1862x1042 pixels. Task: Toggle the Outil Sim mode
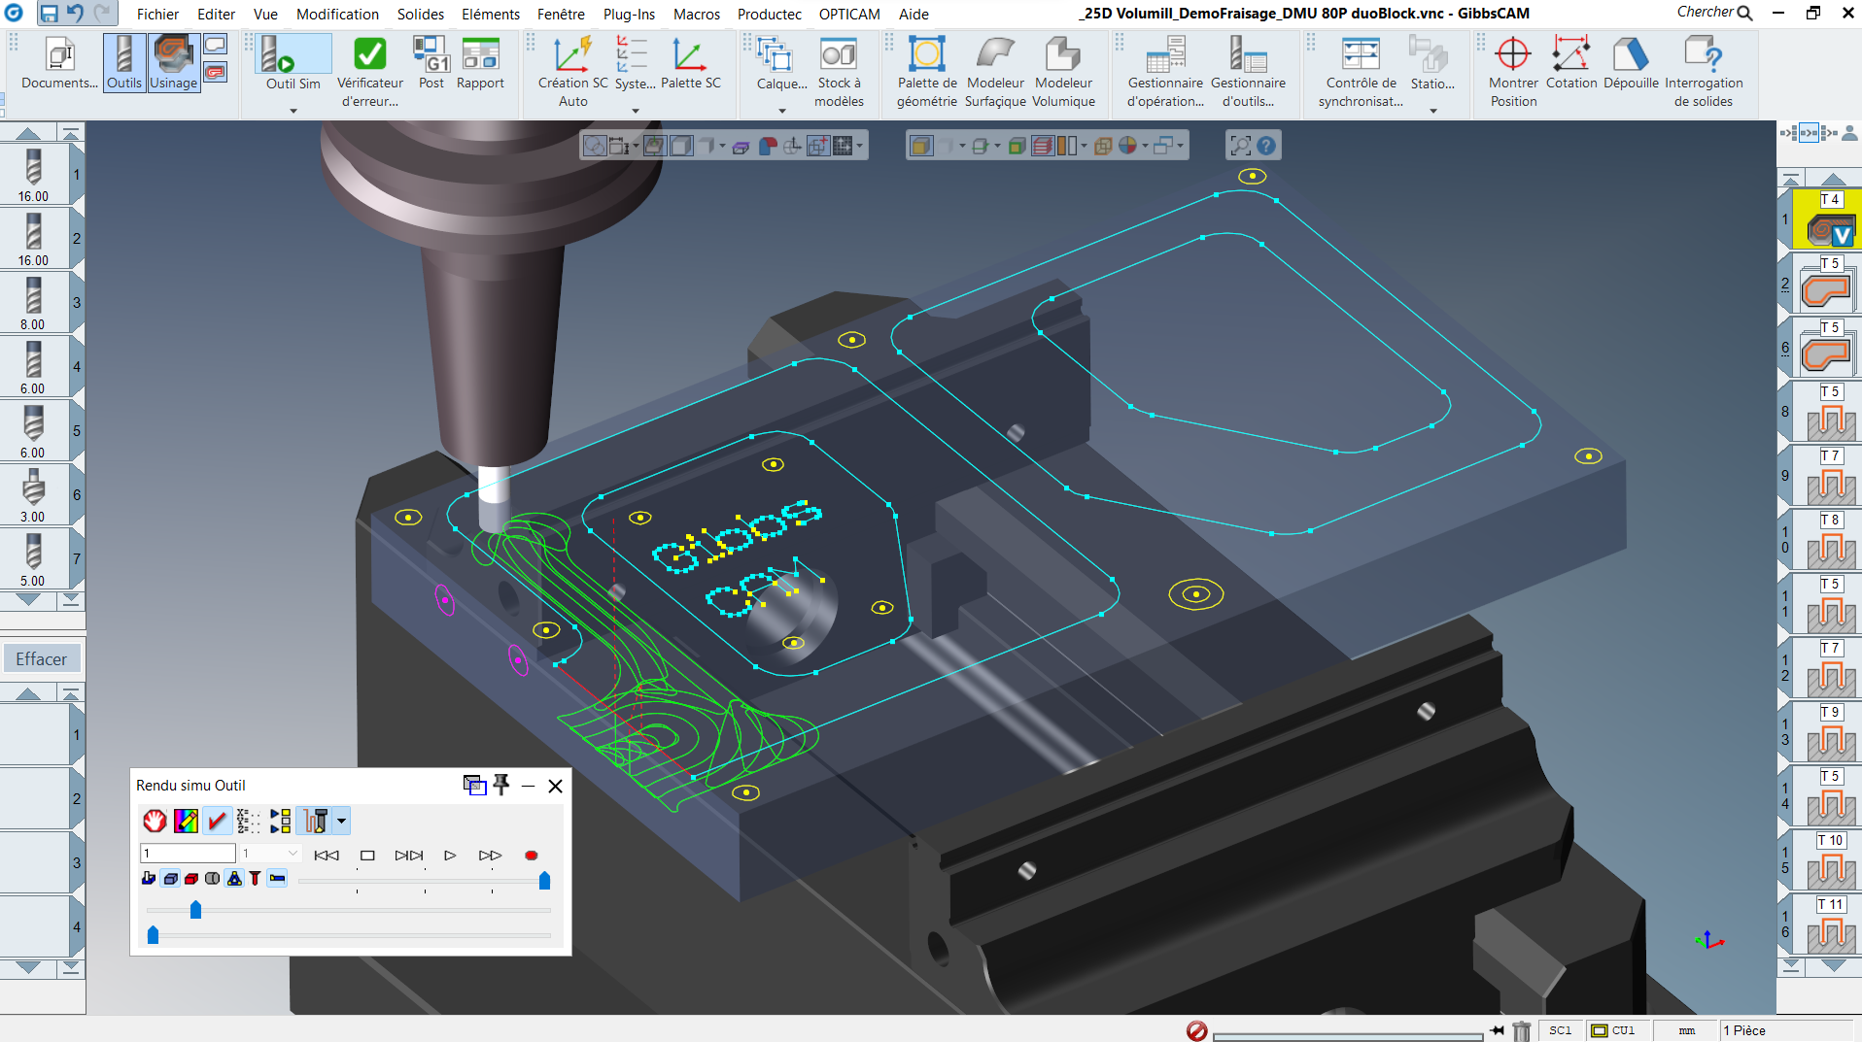point(292,60)
